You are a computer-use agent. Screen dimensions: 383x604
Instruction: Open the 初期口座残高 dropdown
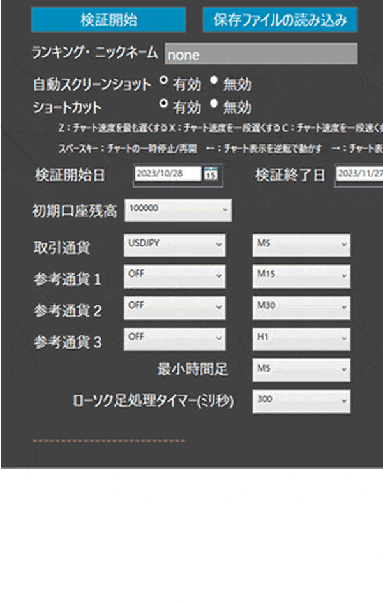[178, 209]
